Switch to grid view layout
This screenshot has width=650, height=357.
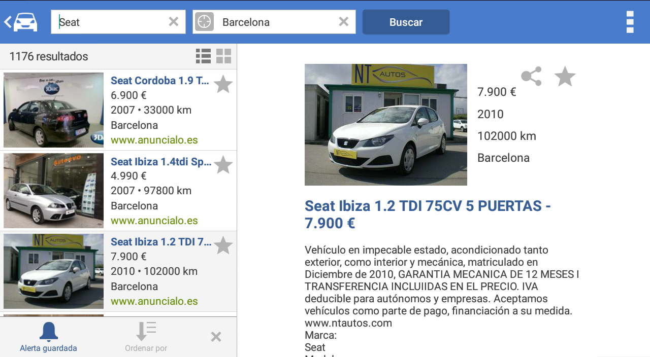223,56
